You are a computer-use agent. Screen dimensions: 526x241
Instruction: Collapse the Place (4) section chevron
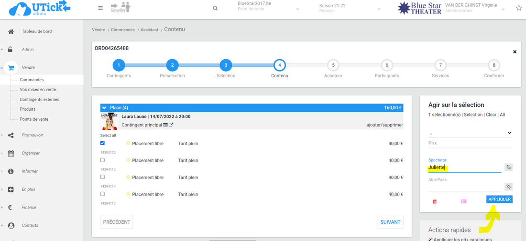click(105, 108)
